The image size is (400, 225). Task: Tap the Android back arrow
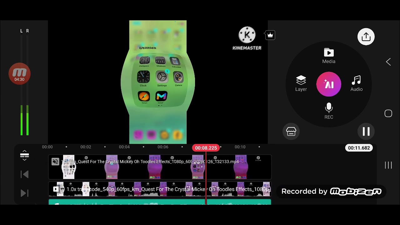pos(388,62)
